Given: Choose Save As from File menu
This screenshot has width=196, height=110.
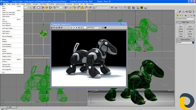Looking at the screenshot, I should tap(5, 21).
